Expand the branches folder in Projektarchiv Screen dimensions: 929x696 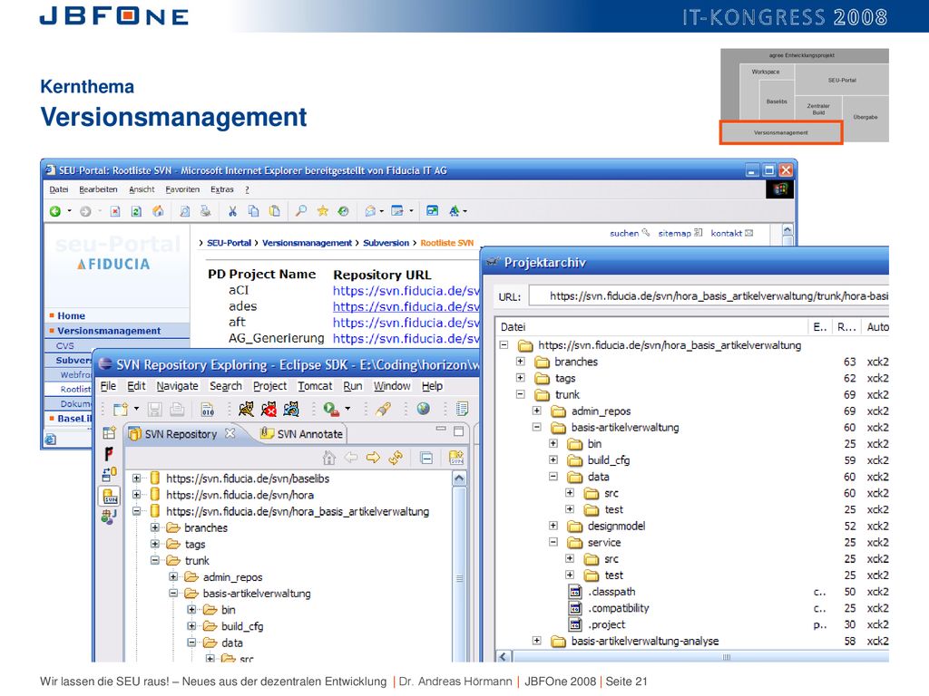click(520, 362)
